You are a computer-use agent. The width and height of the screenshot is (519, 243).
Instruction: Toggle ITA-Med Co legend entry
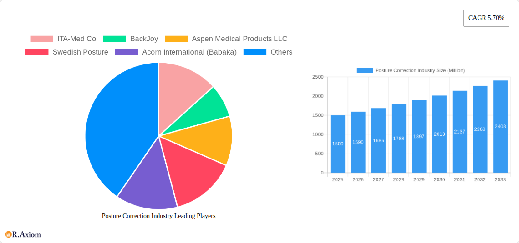[63, 39]
